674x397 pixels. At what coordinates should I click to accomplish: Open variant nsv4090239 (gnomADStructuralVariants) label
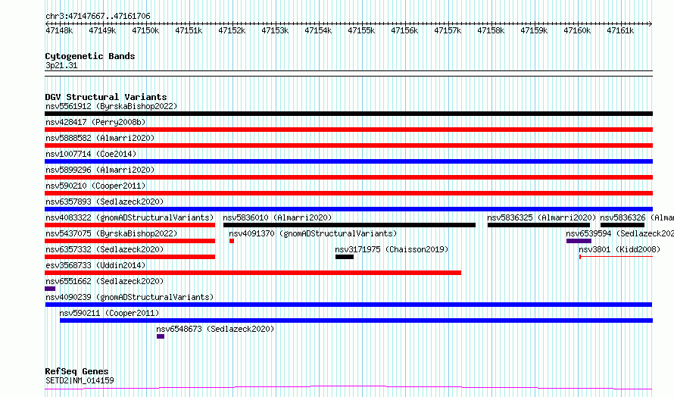point(129,297)
